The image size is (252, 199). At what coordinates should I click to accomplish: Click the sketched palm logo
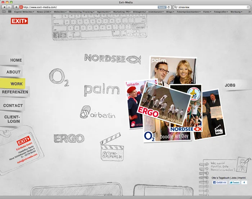(102, 89)
